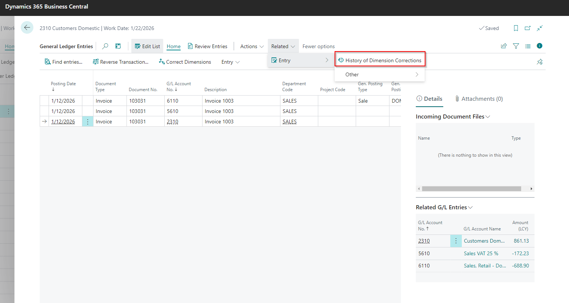569x303 pixels.
Task: Click Fewer options
Action: click(318, 46)
